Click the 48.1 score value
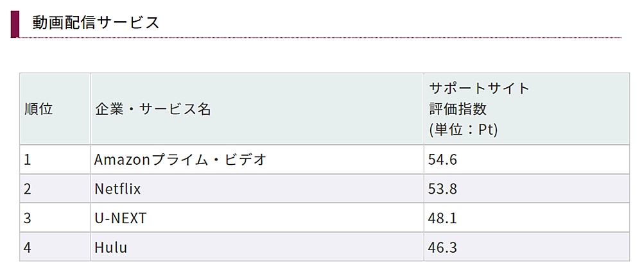Image resolution: width=642 pixels, height=270 pixels. tap(442, 218)
